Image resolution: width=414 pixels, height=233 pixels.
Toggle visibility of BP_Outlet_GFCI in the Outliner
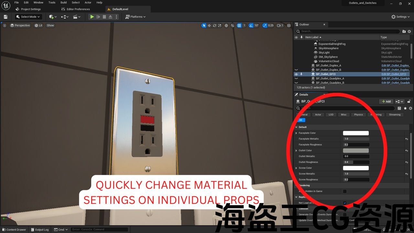[x=296, y=74]
